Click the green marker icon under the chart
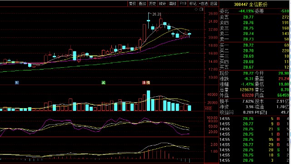Viewport: 291px width, 164px height. pyautogui.click(x=104, y=83)
